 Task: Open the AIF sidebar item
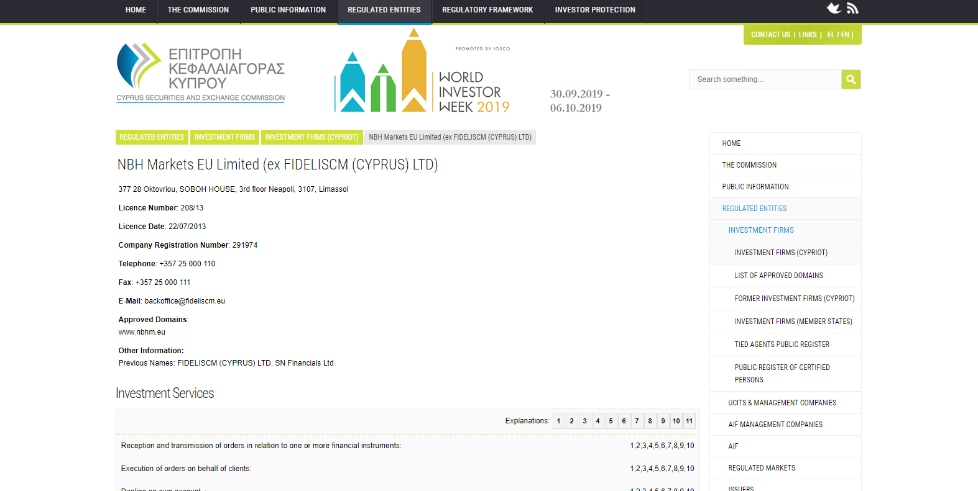click(x=785, y=446)
